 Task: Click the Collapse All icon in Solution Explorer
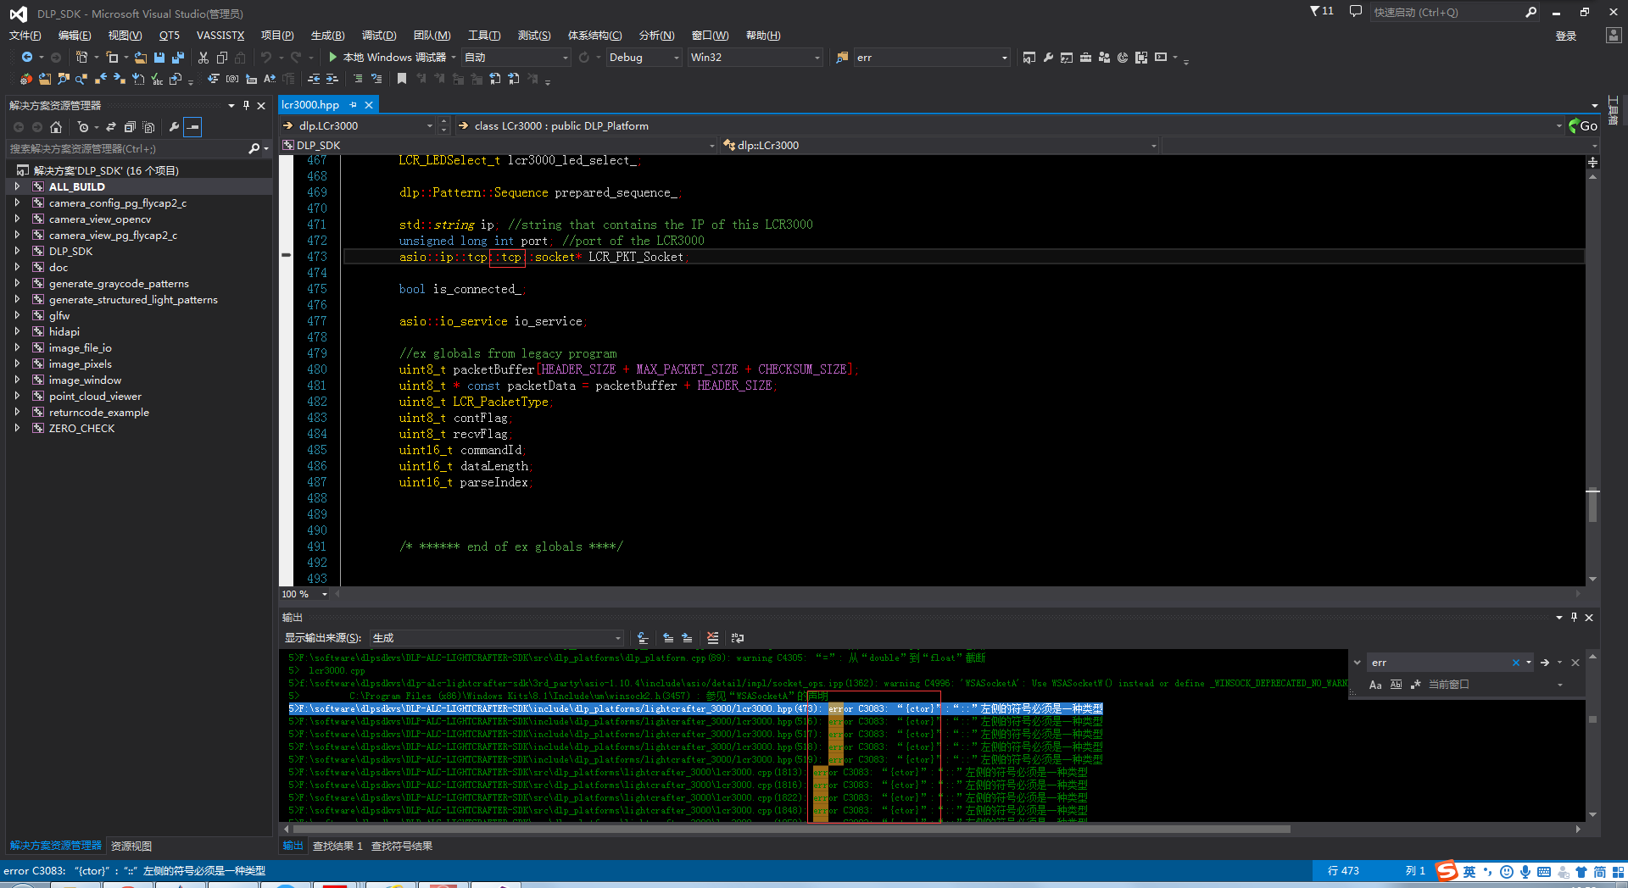coord(130,127)
